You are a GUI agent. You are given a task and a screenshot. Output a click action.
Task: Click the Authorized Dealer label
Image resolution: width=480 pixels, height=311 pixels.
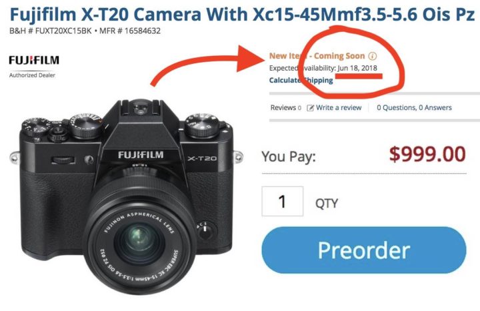[x=32, y=75]
